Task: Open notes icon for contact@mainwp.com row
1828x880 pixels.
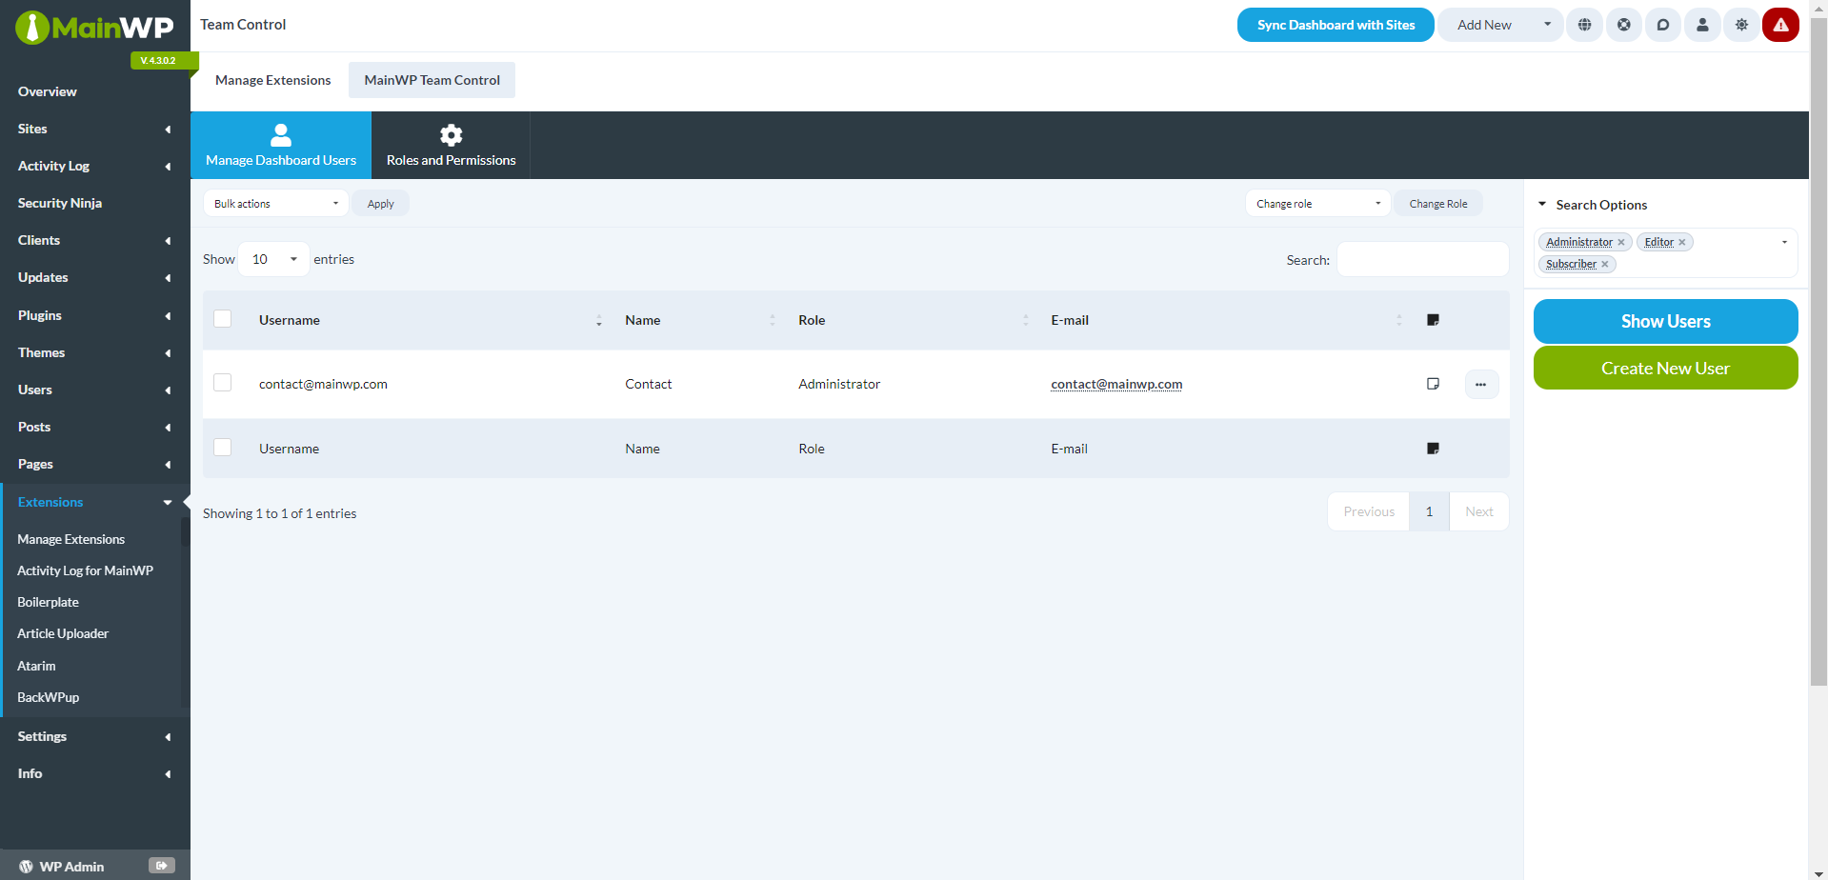Action: pos(1433,384)
